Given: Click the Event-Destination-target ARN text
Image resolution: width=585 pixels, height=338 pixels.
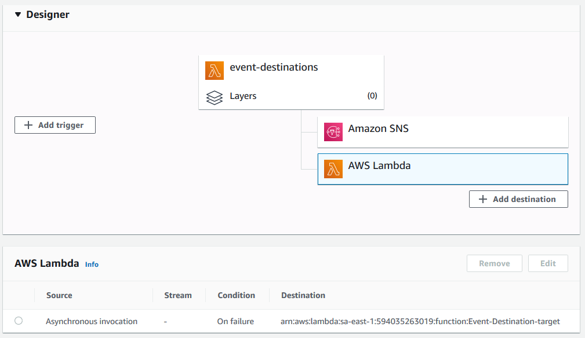Looking at the screenshot, I should (420, 321).
